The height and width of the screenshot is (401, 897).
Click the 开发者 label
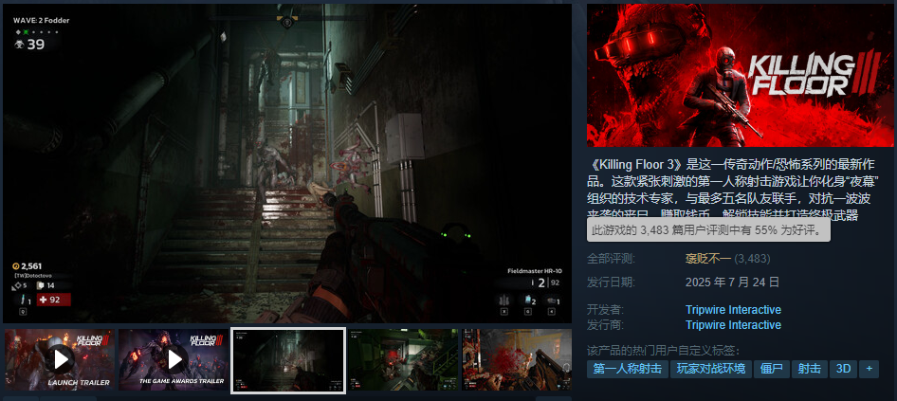(x=605, y=310)
